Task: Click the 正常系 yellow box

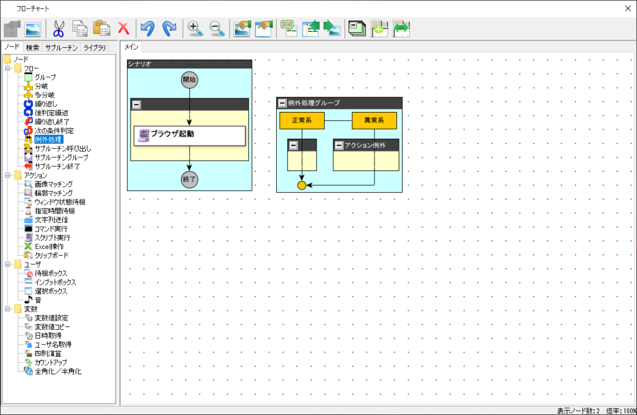Action: [302, 121]
